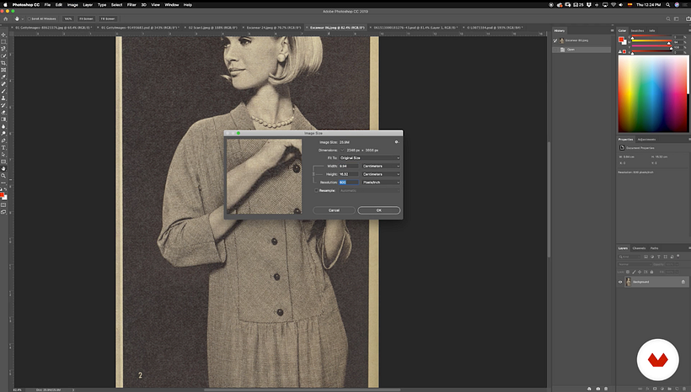Viewport: 691px width, 392px height.
Task: Select the Quick Selection tool
Action: (3, 56)
